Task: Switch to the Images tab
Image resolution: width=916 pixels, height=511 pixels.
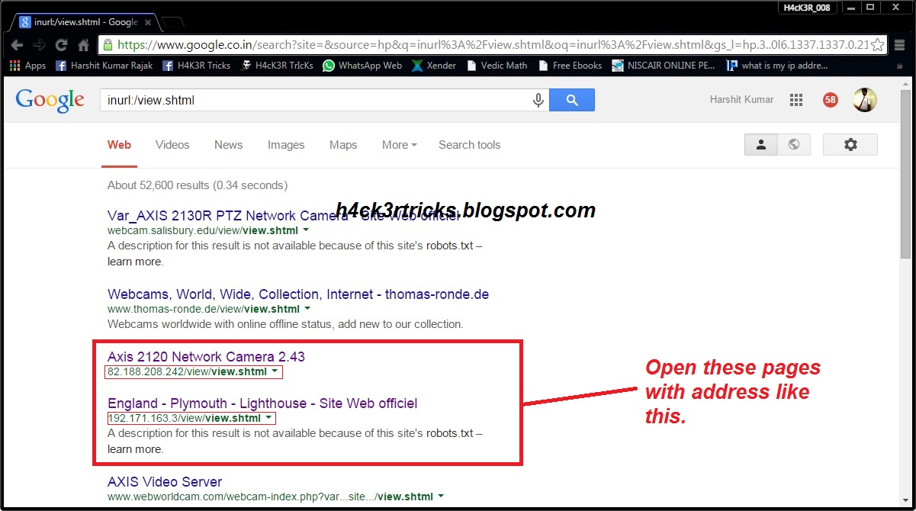Action: pos(286,145)
